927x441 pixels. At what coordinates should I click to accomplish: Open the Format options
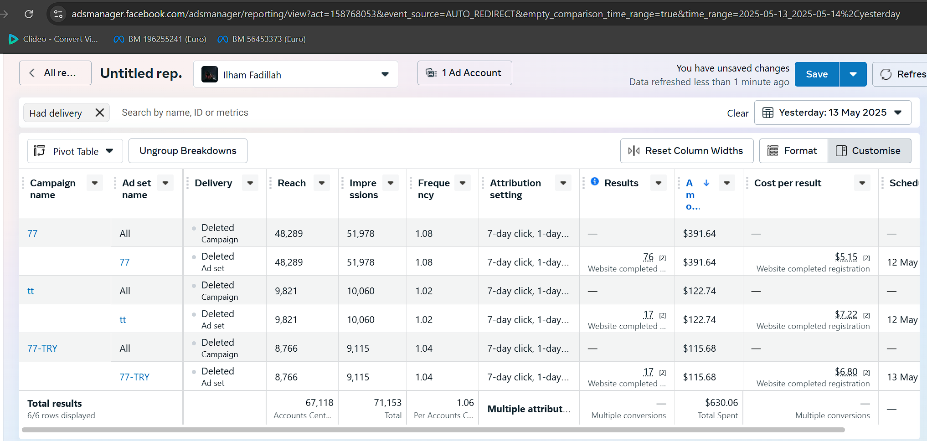point(793,151)
